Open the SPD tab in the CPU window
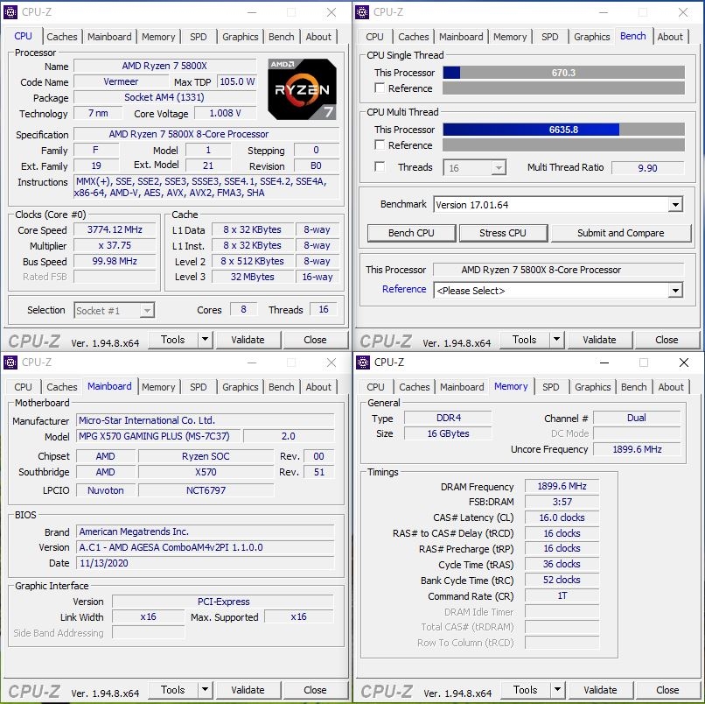705x704 pixels. coord(199,37)
